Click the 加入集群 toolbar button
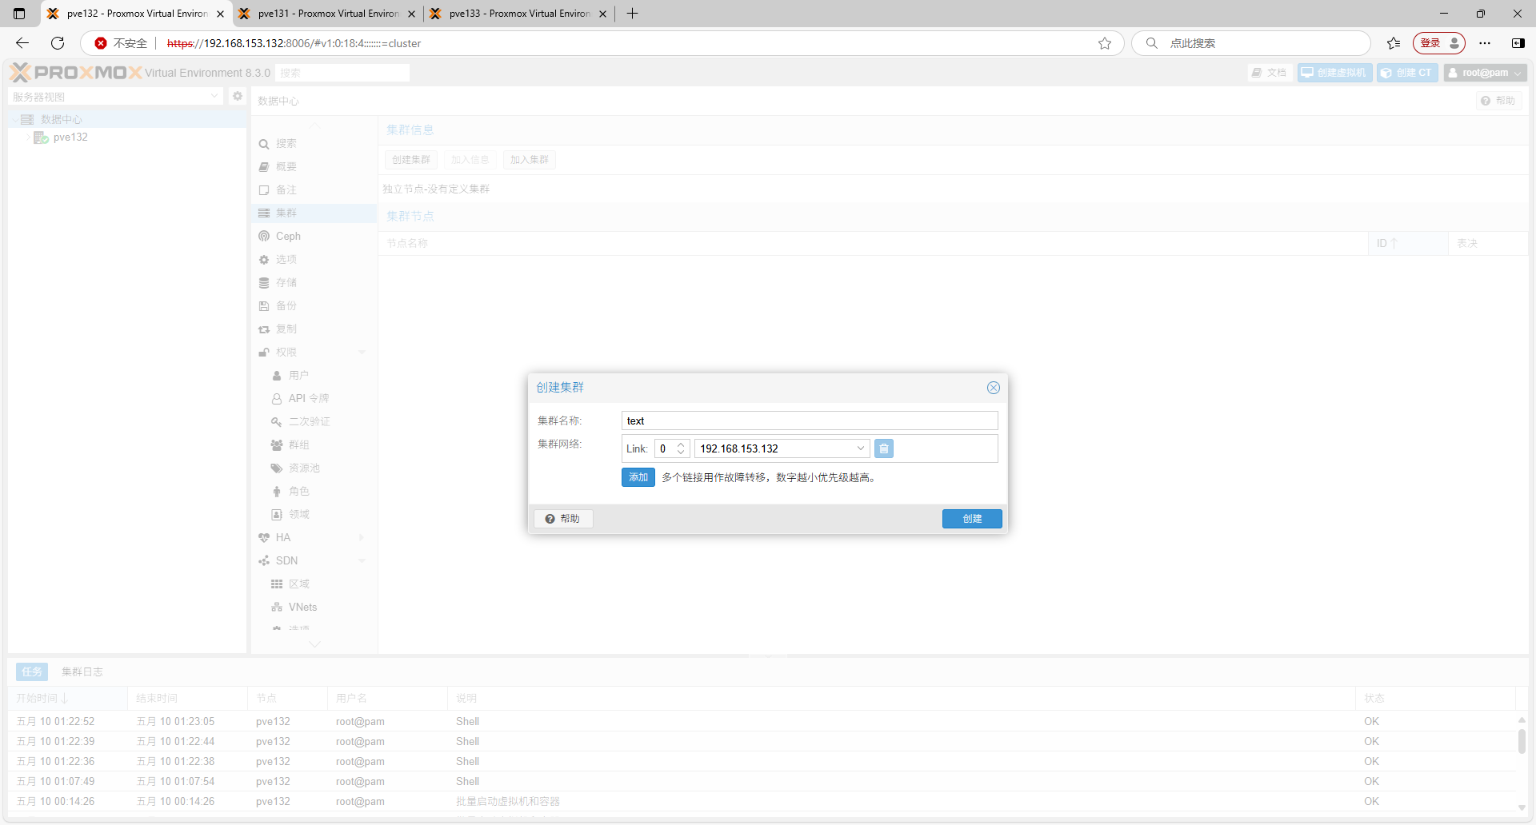The image size is (1536, 825). (530, 160)
